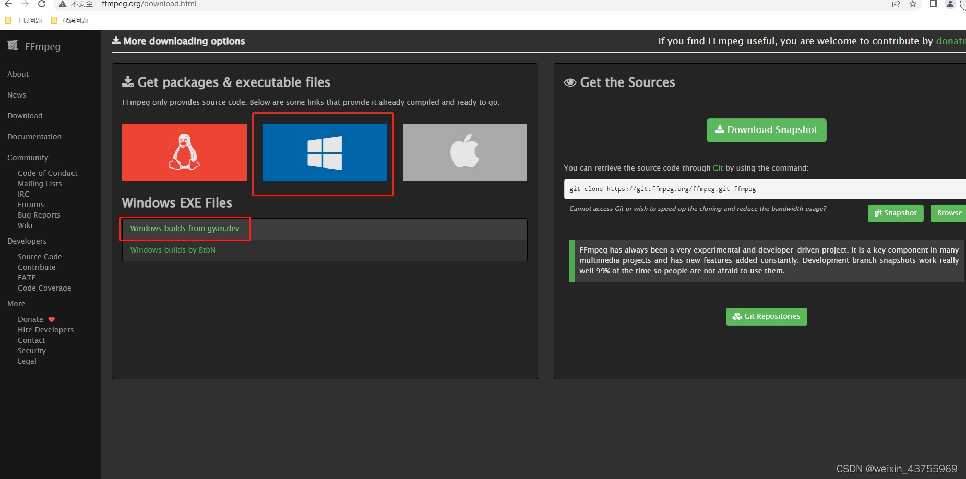Open the Contact sidebar link
This screenshot has height=479, width=966.
coord(31,340)
